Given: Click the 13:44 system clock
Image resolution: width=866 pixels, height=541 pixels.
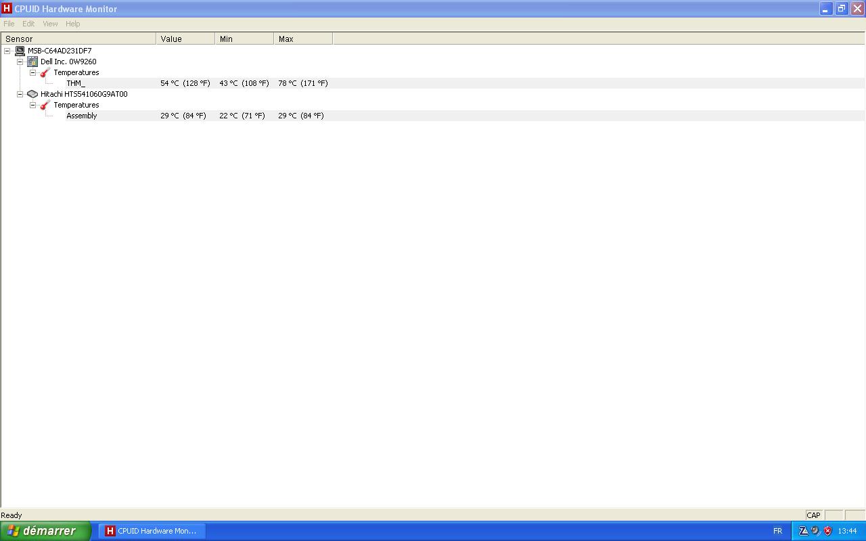Looking at the screenshot, I should [847, 531].
